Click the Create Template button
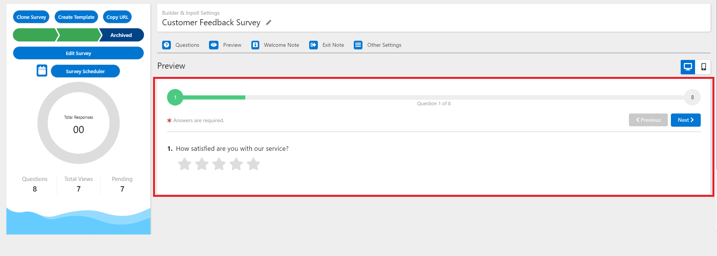Image resolution: width=717 pixels, height=256 pixels. (x=76, y=17)
